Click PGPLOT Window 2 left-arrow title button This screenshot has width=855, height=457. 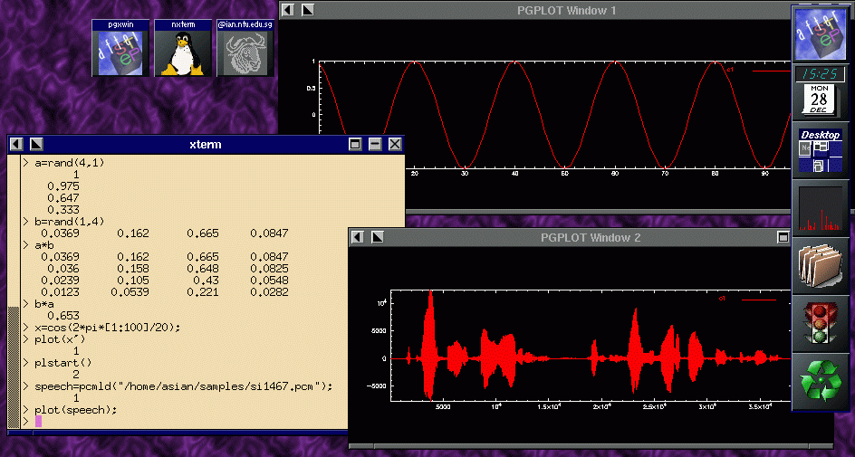(x=357, y=237)
